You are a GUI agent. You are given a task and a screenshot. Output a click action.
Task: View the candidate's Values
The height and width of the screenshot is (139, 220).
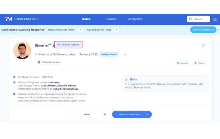200,63
